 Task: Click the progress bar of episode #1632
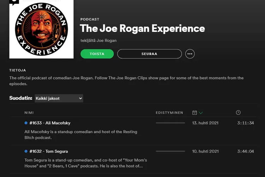point(170,151)
